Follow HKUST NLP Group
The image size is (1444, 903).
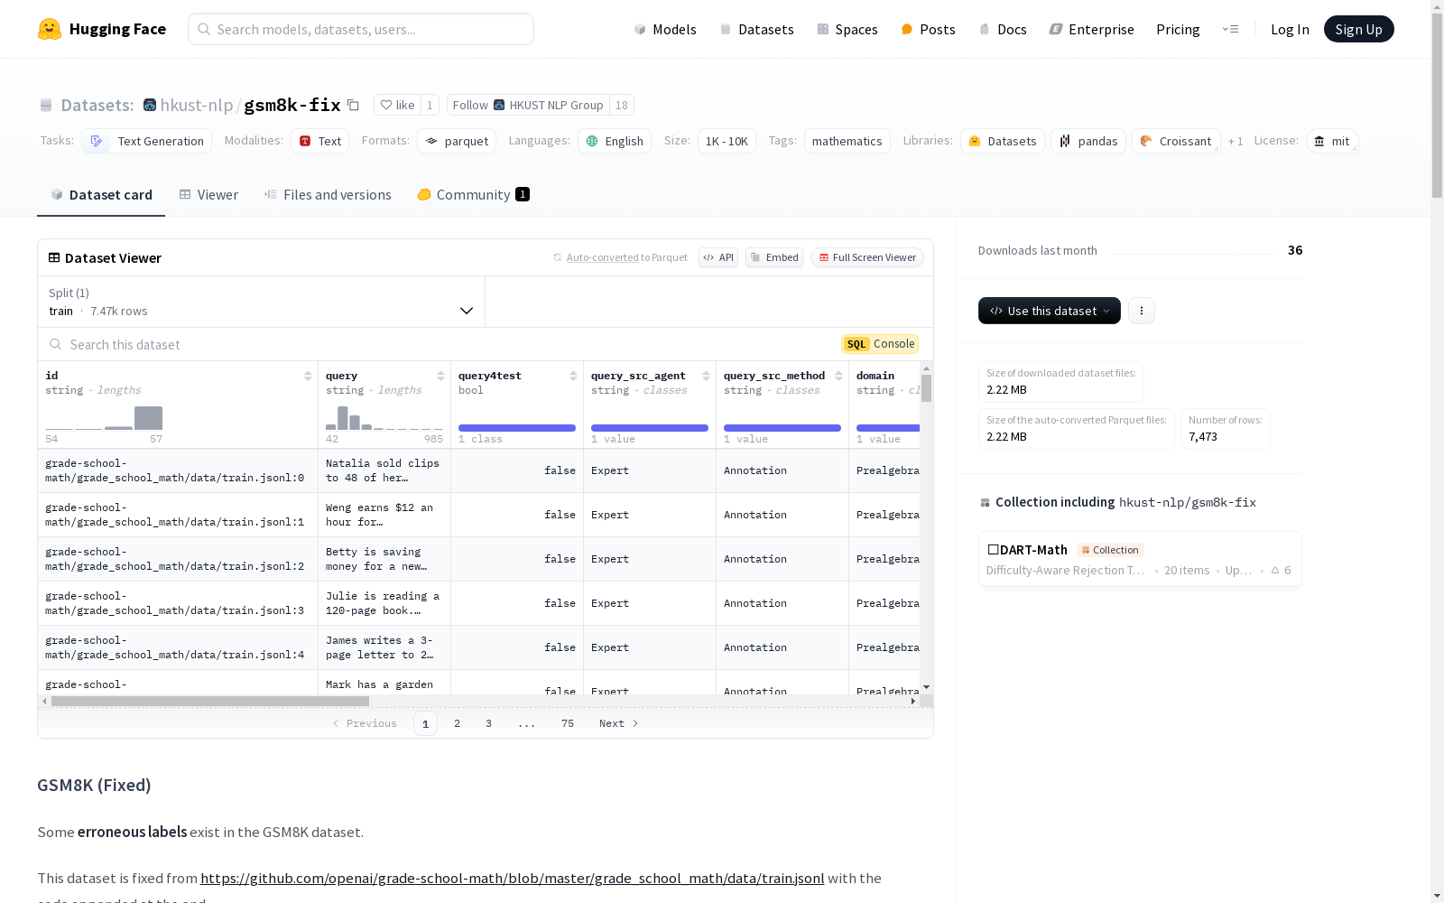point(528,106)
